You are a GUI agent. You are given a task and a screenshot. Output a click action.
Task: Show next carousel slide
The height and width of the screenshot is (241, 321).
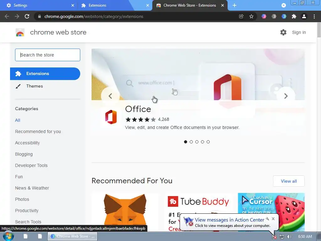click(x=286, y=96)
